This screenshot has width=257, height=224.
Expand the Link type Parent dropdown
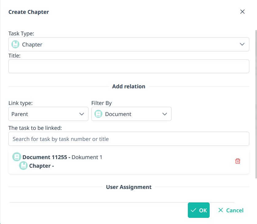coord(48,114)
